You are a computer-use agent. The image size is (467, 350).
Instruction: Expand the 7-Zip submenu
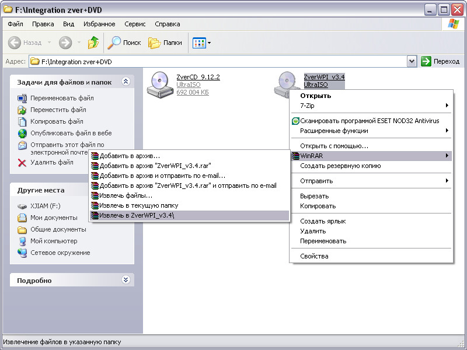(x=371, y=106)
